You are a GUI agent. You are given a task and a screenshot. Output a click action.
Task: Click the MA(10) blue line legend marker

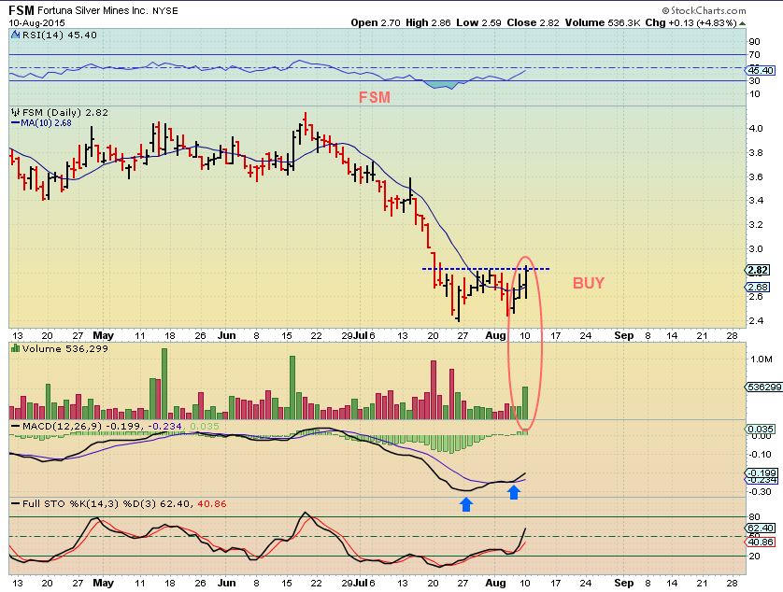click(16, 123)
